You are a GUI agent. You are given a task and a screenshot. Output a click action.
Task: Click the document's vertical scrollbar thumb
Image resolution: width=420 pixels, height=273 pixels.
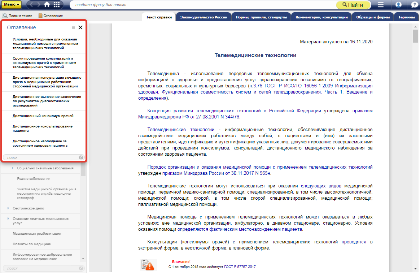tap(415, 36)
